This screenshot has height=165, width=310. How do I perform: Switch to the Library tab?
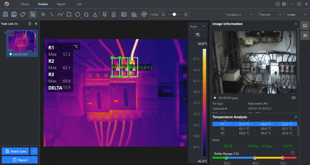point(25,4)
